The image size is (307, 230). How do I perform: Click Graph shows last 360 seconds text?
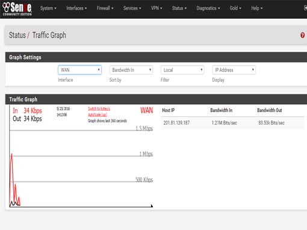pos(107,121)
